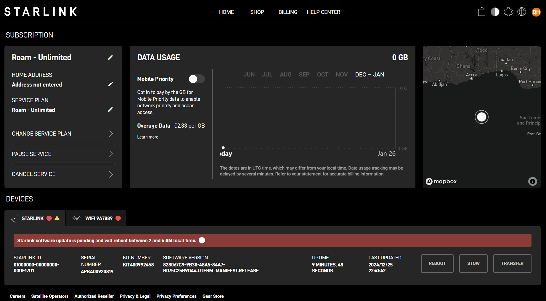Open the HELP CENTER navigation item
Viewport: 546px width, 301px height.
pyautogui.click(x=323, y=12)
